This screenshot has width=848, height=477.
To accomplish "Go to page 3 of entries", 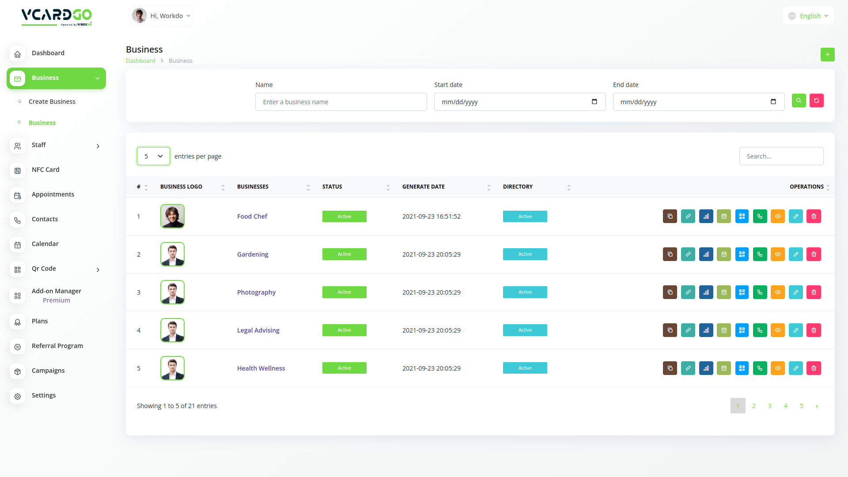I will [x=769, y=406].
